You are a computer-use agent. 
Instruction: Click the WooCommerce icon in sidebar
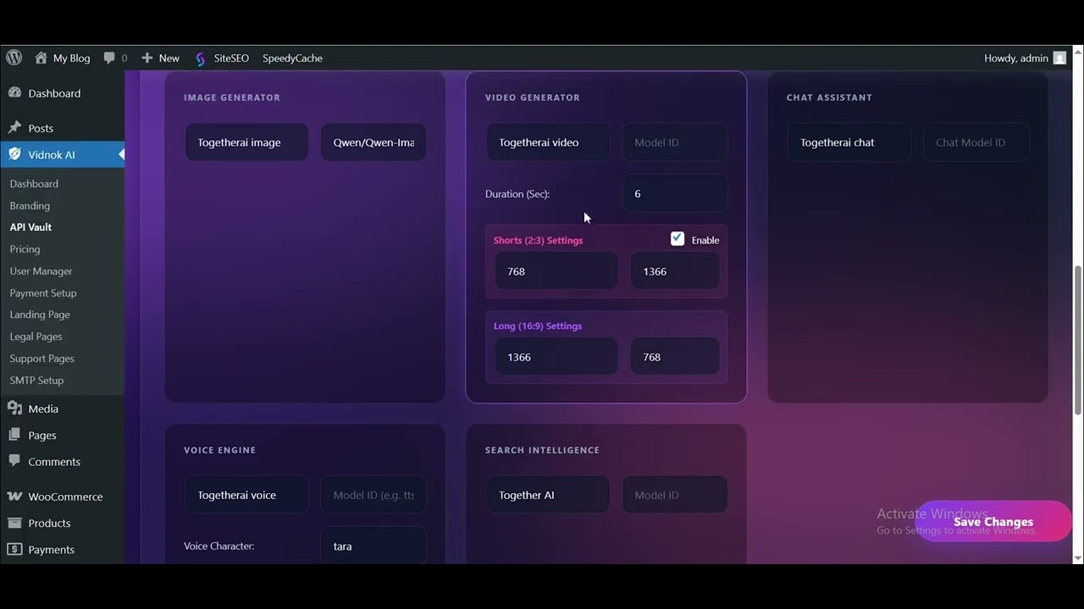pos(14,497)
